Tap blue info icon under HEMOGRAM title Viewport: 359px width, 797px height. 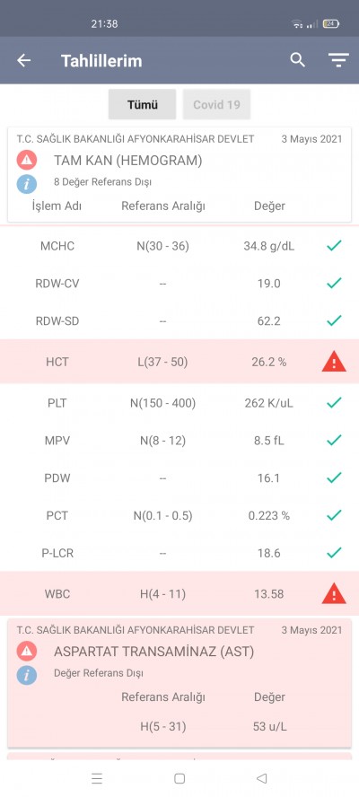pos(26,183)
